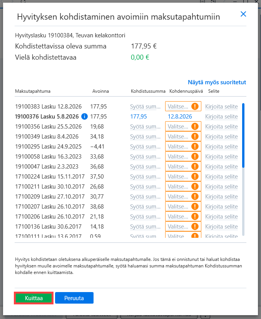Image resolution: width=261 pixels, height=319 pixels.
Task: Click Syötä summa field for invoice 19100058
Action: (145, 157)
